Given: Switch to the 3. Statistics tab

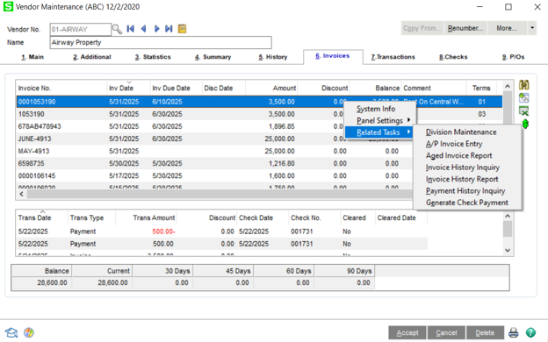Looking at the screenshot, I should tap(153, 57).
